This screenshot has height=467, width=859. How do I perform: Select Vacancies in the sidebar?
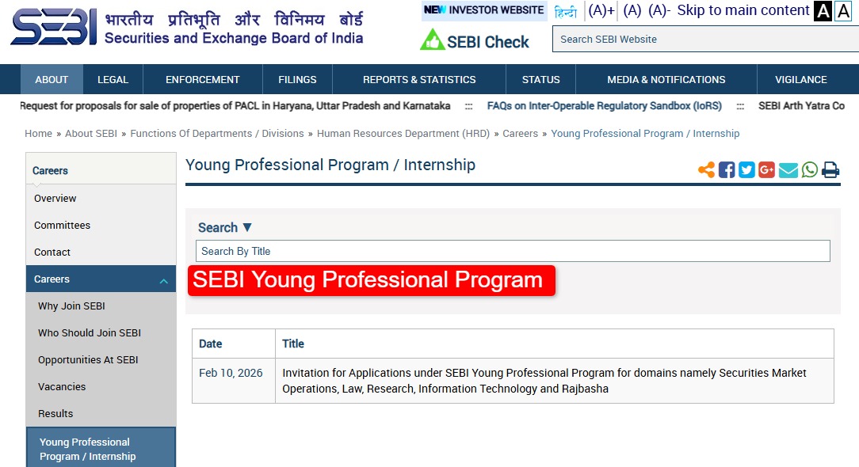point(62,387)
